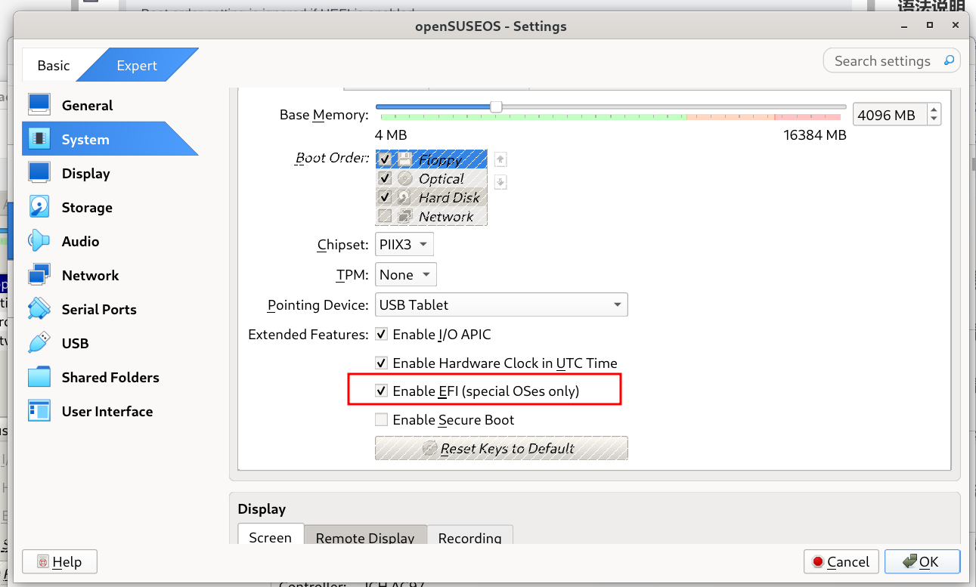This screenshot has width=976, height=587.
Task: Select the Shared Folders category label
Action: 110,377
